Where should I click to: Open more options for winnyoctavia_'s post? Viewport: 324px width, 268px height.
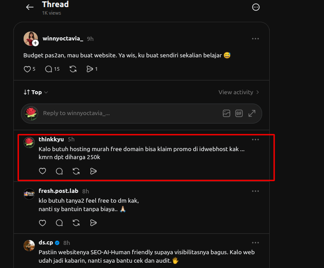255,39
